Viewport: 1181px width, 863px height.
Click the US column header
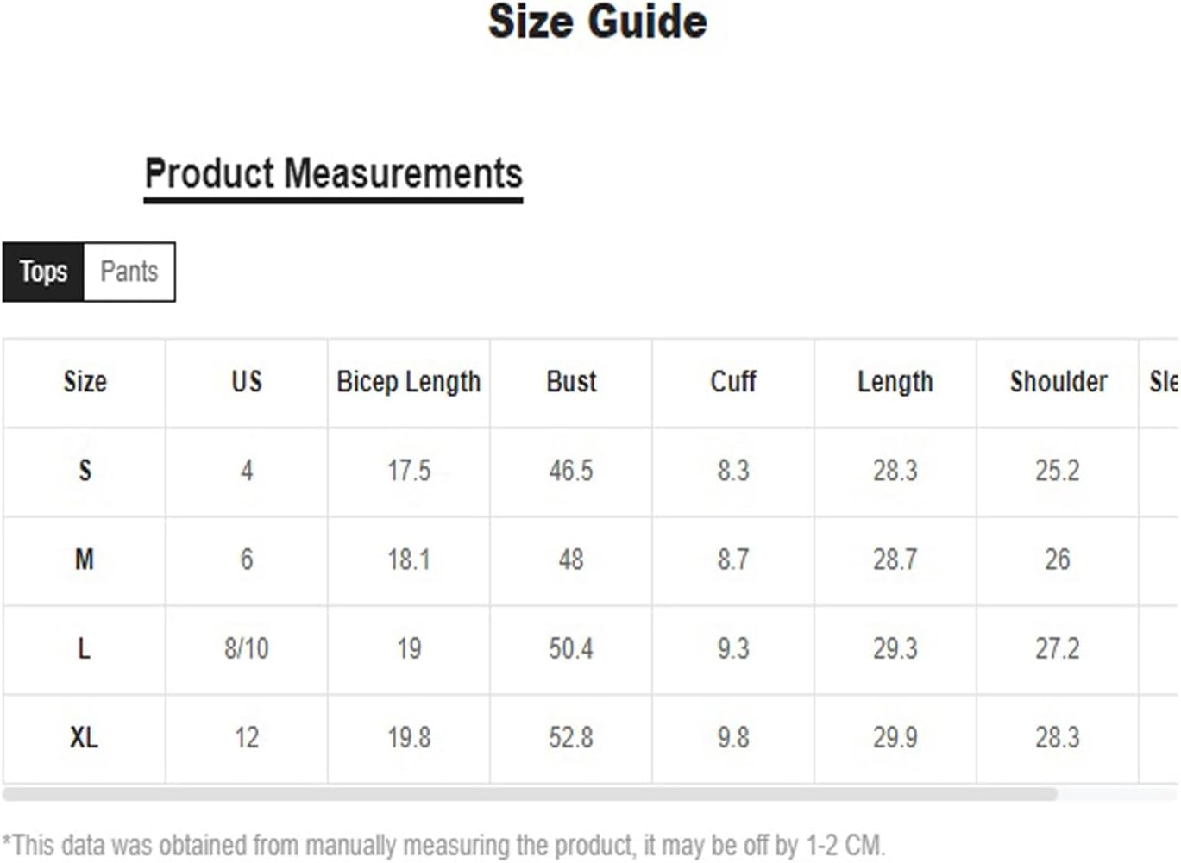247,382
